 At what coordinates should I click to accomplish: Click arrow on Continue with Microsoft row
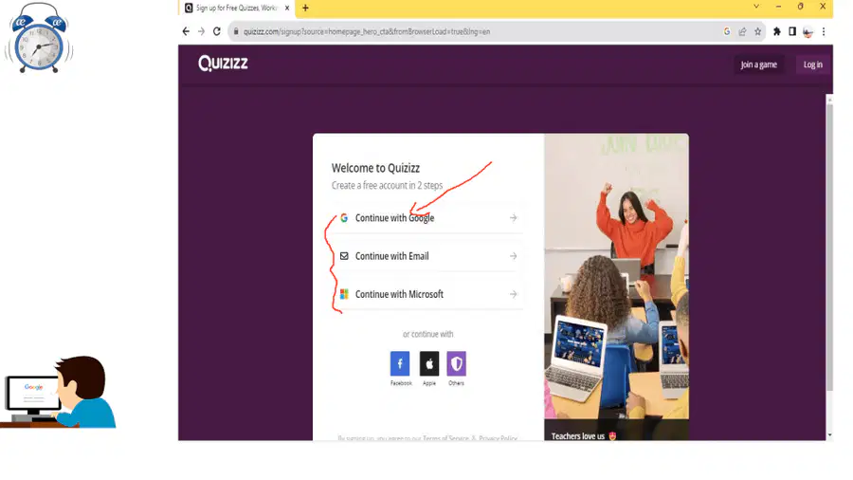(x=513, y=294)
